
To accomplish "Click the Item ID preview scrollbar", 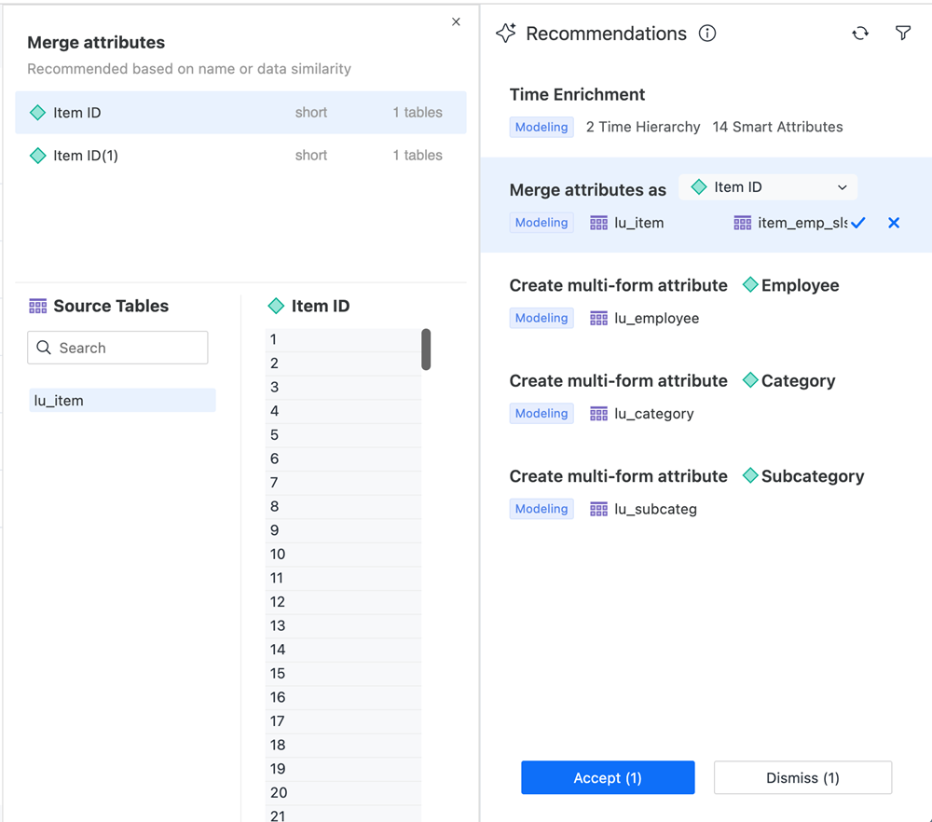I will [426, 349].
